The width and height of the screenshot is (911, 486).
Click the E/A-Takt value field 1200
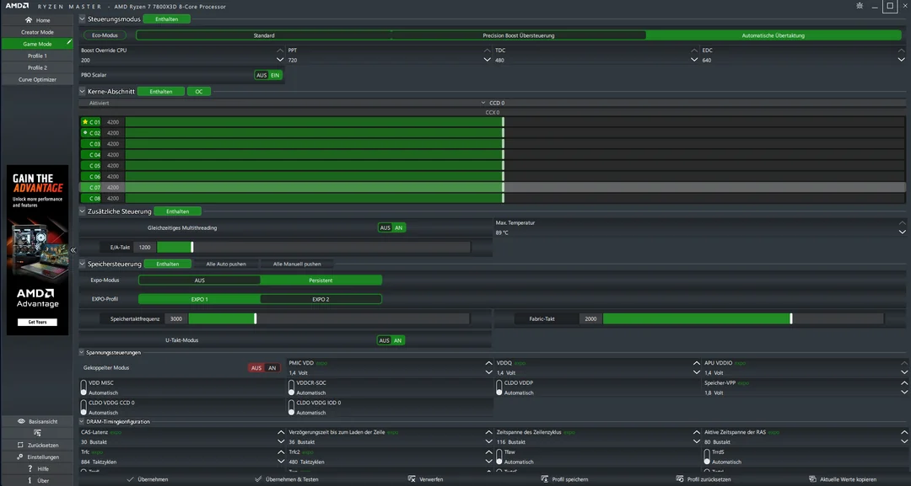point(145,248)
